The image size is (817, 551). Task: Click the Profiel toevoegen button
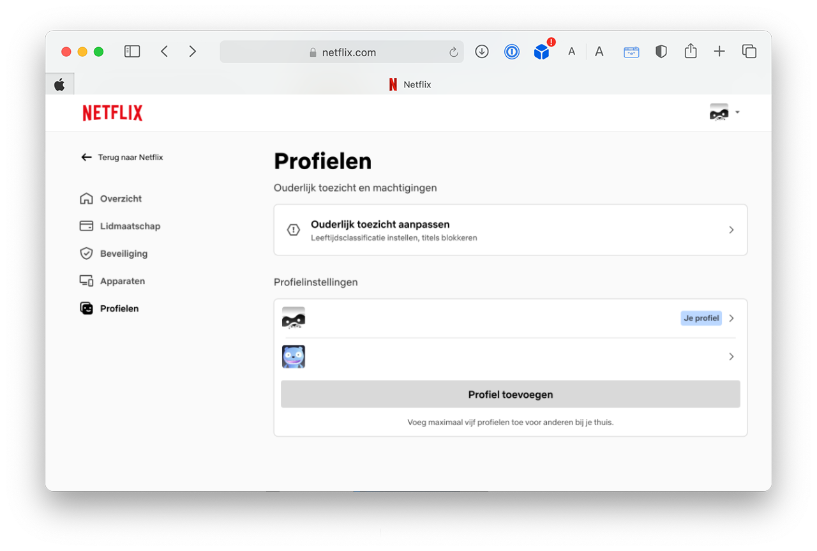tap(511, 395)
